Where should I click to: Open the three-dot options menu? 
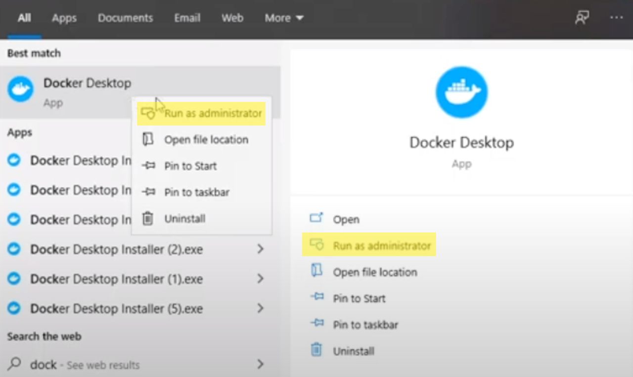(x=616, y=18)
